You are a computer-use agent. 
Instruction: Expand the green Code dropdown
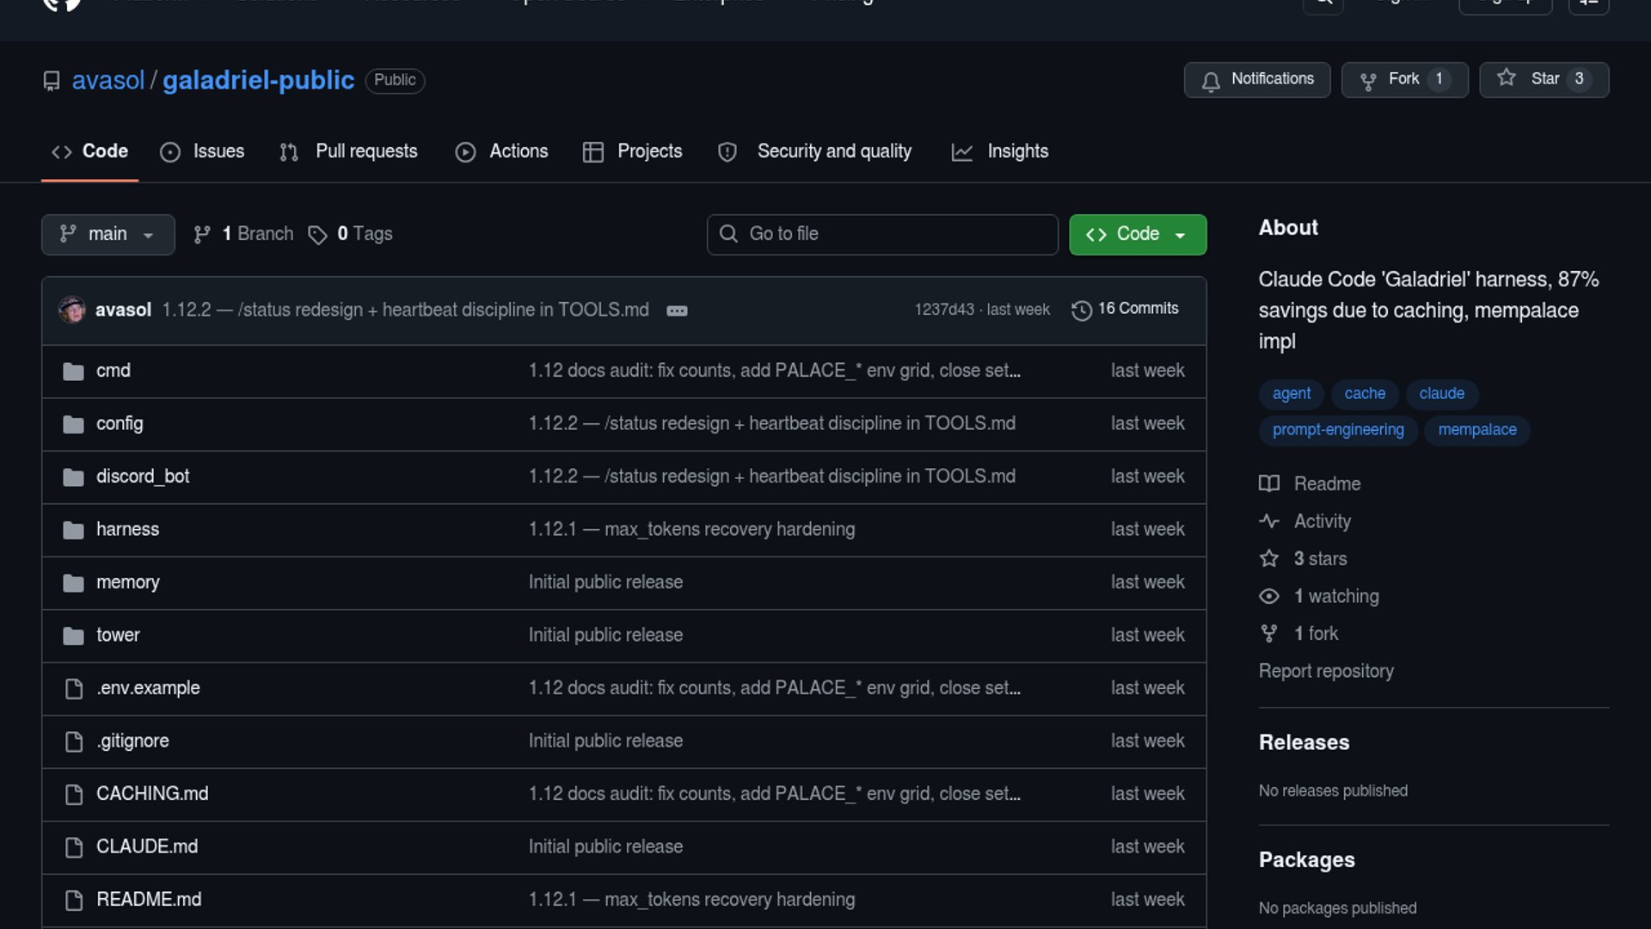click(1137, 234)
